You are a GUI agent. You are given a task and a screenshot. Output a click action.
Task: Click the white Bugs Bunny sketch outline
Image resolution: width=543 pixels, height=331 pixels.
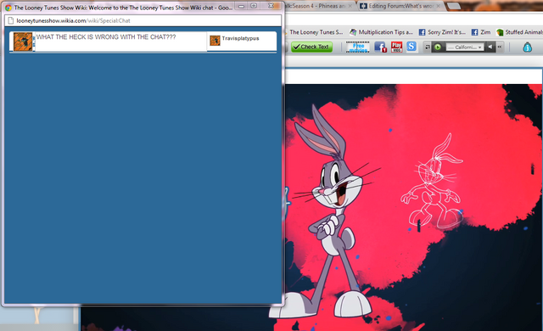tap(432, 182)
